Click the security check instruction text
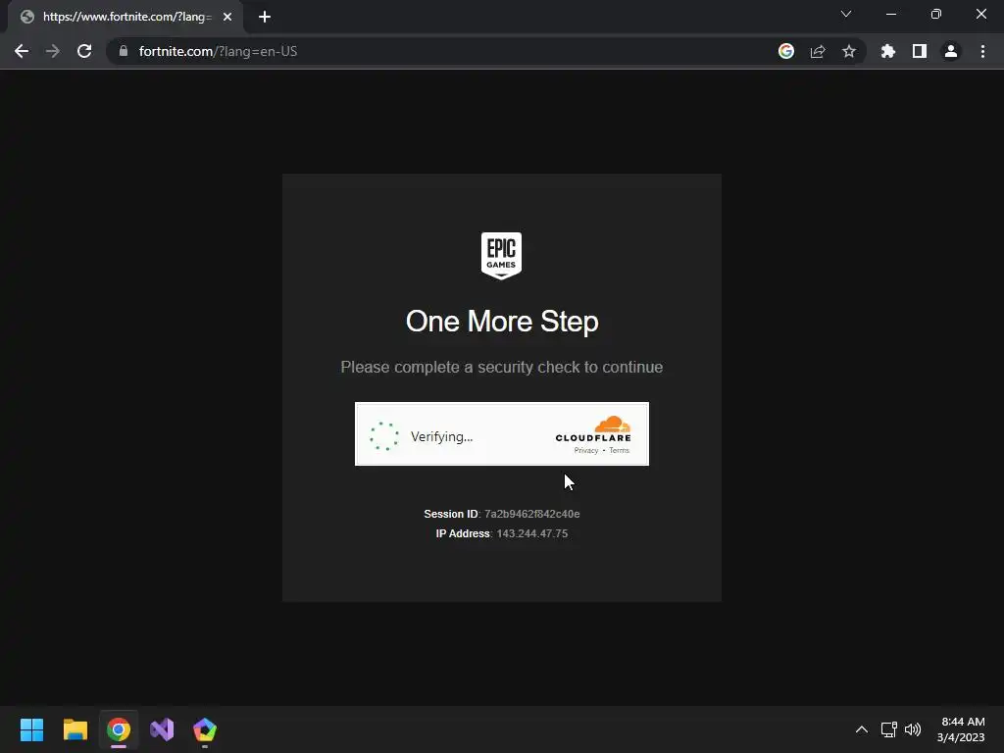Viewport: 1004px width, 753px height. point(502,367)
